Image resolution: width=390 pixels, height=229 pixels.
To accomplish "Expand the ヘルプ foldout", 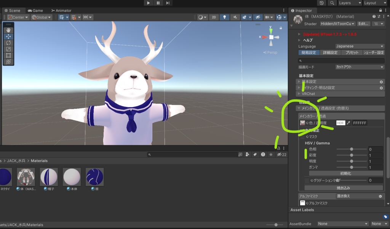I will coord(299,40).
